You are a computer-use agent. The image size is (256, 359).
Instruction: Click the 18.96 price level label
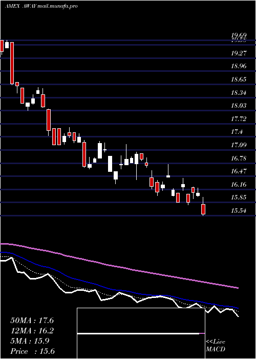coord(239,66)
